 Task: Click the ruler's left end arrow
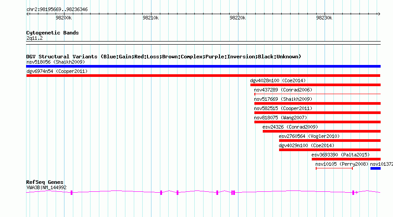[x=27, y=14]
